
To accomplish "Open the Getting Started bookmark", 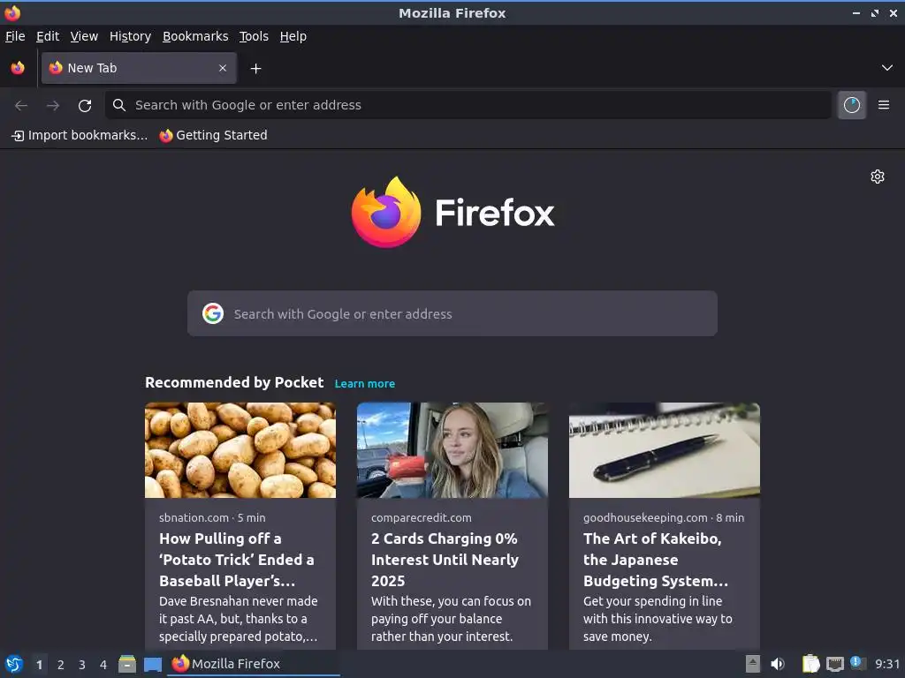I will (214, 135).
